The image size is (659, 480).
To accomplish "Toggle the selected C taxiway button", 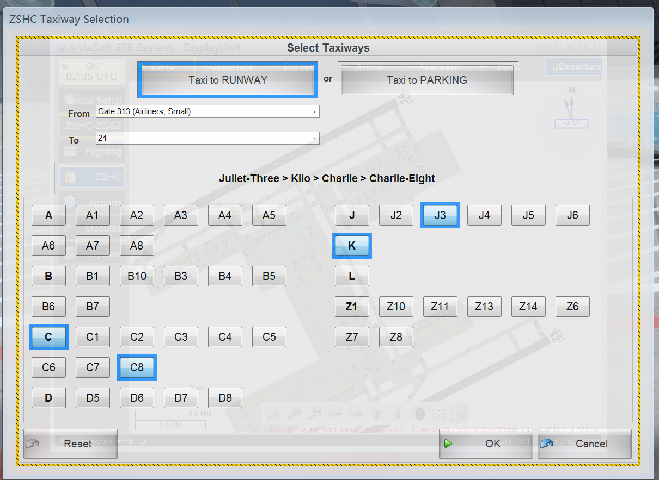I will 48,337.
